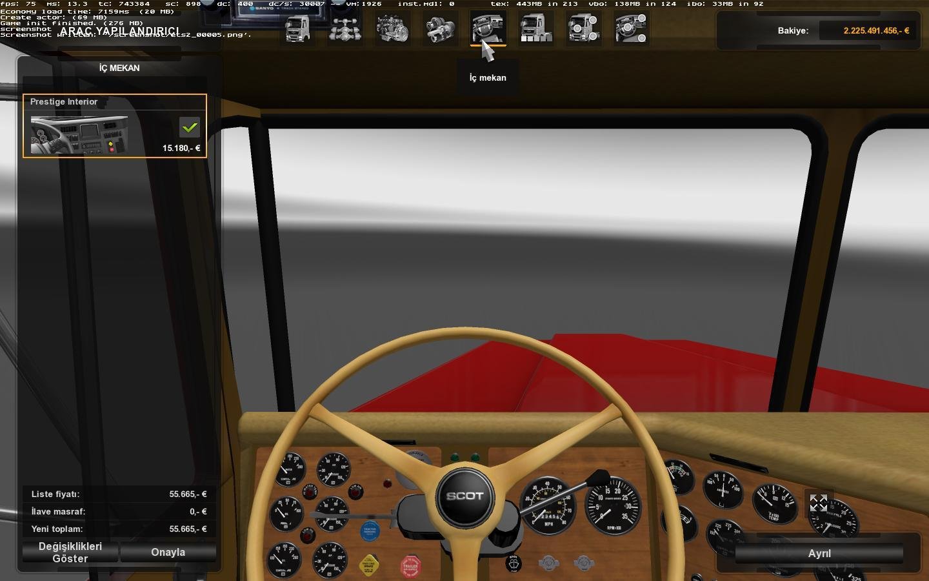The height and width of the screenshot is (581, 929).
Task: Click the small interior dashboard icon beside İç mekan tooltip
Action: click(x=488, y=28)
